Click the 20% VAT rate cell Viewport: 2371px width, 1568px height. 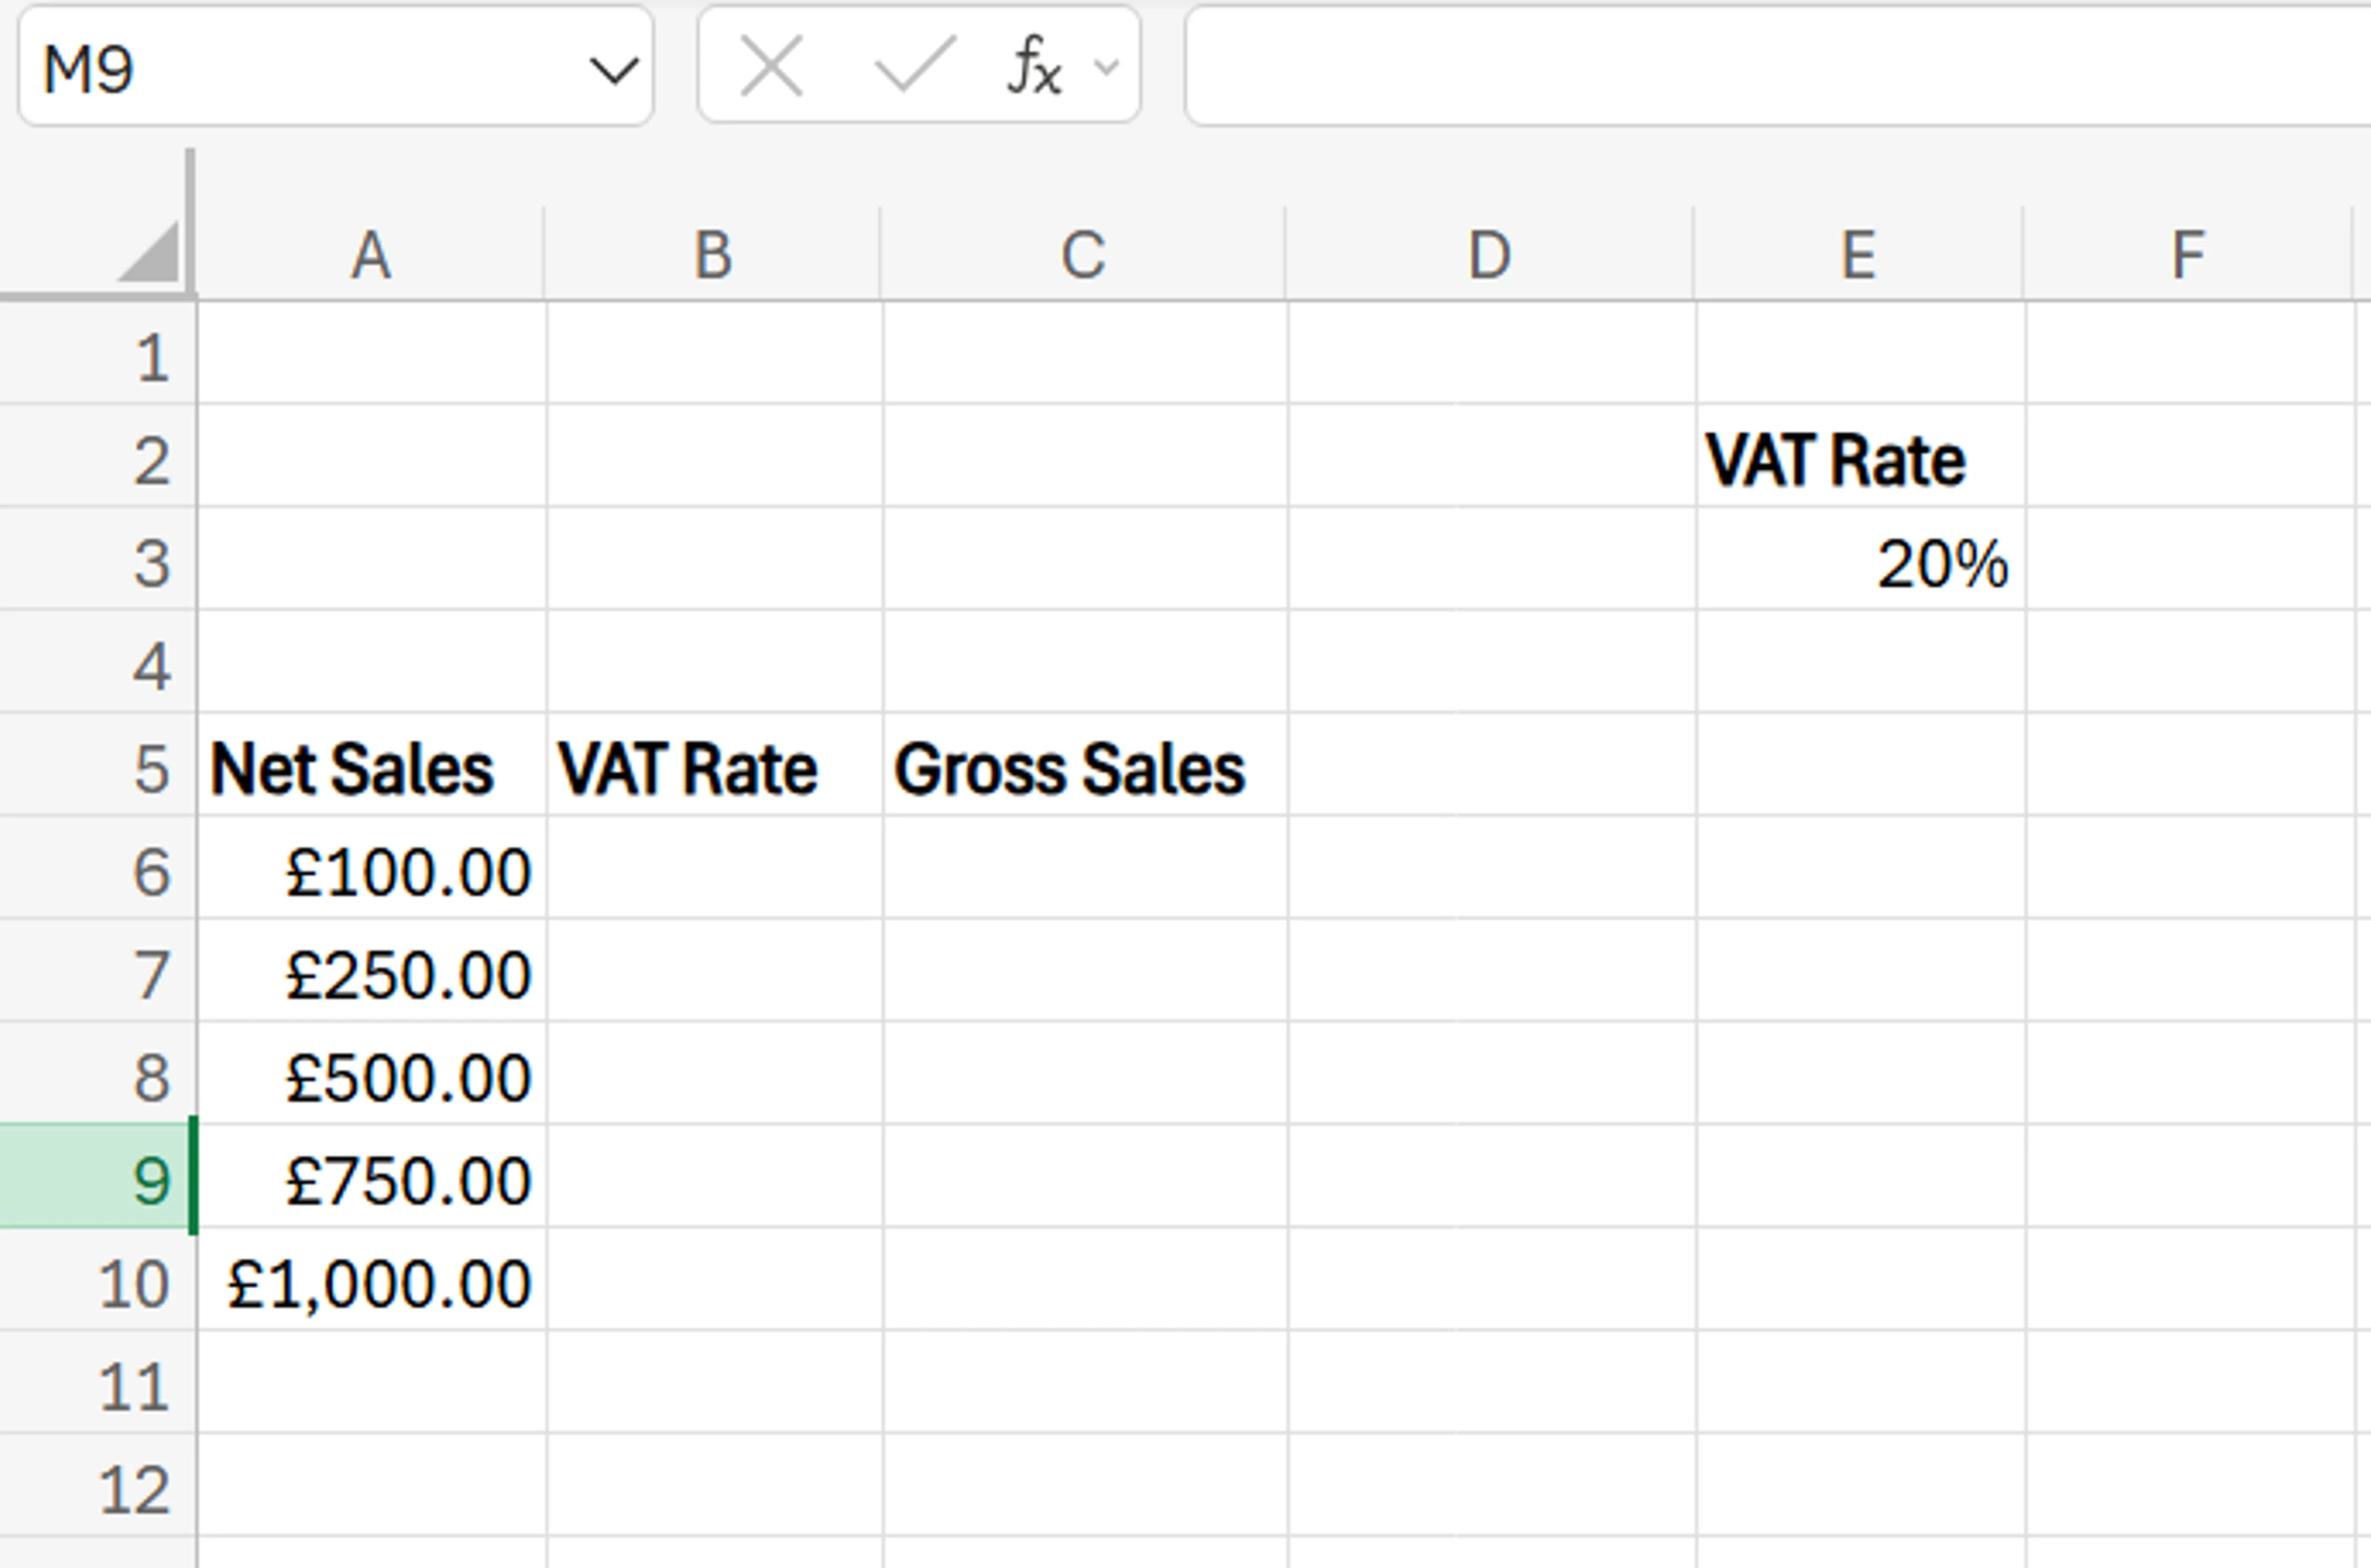coord(1860,563)
